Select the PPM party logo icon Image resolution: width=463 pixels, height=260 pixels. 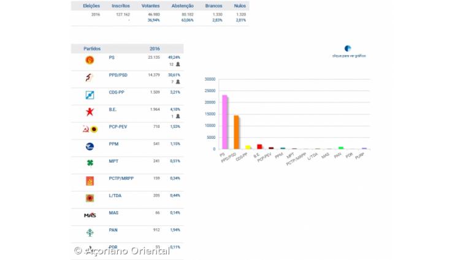pyautogui.click(x=90, y=146)
